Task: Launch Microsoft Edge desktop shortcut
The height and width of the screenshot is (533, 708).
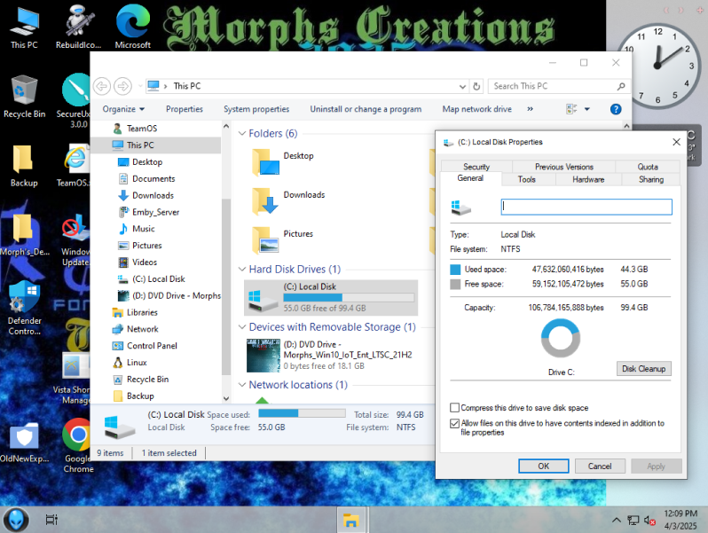Action: click(132, 28)
